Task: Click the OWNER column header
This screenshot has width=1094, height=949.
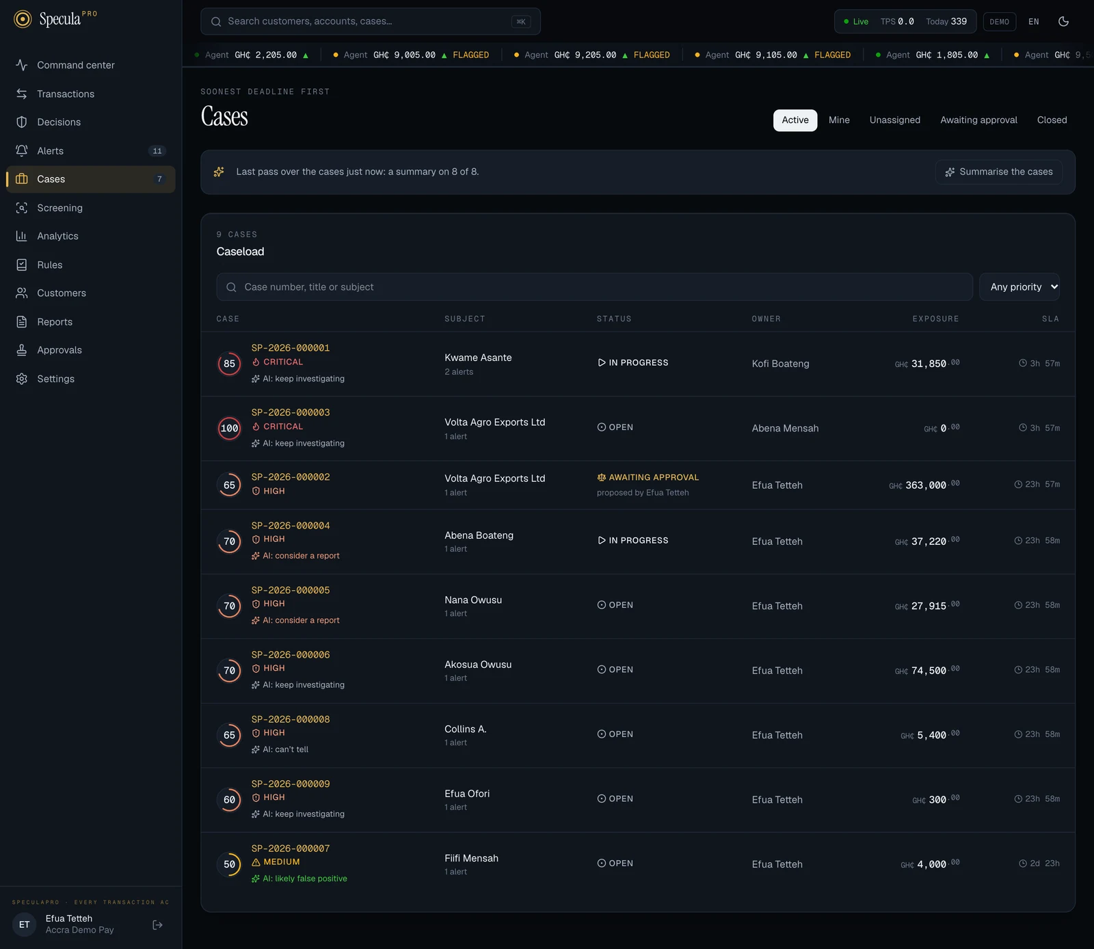Action: pos(766,319)
